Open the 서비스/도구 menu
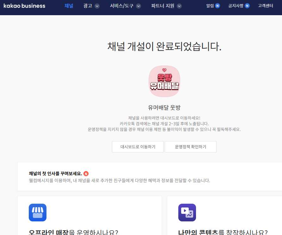 (x=122, y=6)
